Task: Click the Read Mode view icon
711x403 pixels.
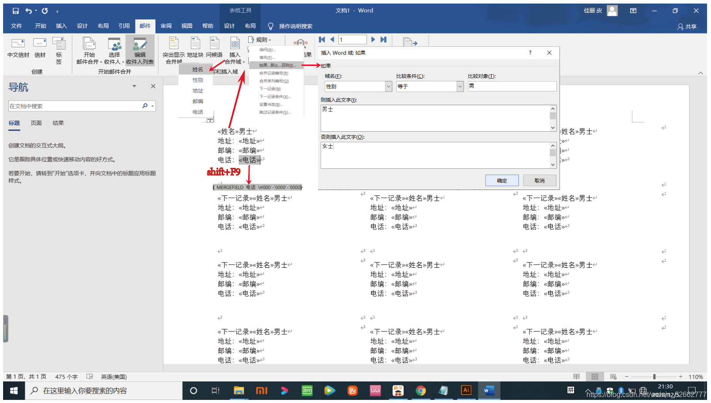Action: pyautogui.click(x=576, y=376)
